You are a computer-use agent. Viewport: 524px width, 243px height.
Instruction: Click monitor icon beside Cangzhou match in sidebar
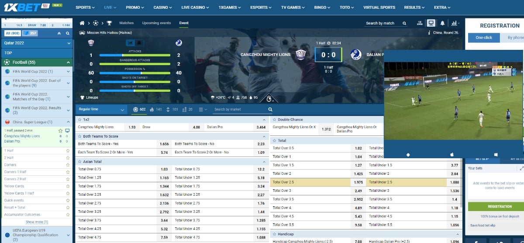[67, 131]
